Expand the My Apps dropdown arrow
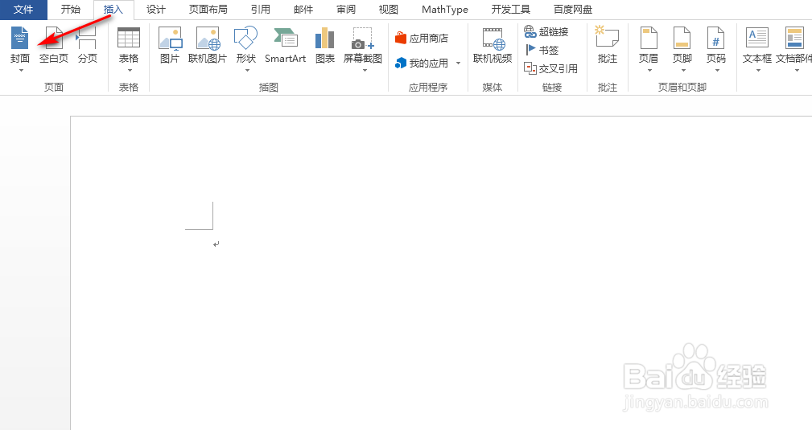The width and height of the screenshot is (812, 430). tap(458, 63)
